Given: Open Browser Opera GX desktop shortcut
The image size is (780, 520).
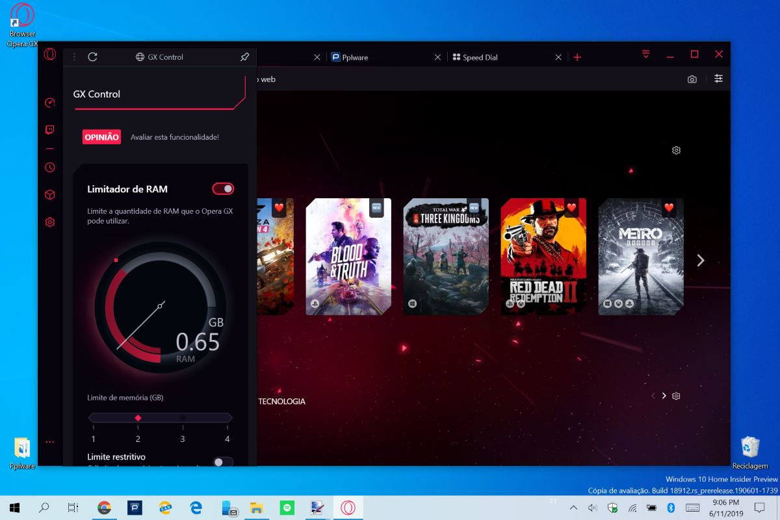Looking at the screenshot, I should 23,26.
